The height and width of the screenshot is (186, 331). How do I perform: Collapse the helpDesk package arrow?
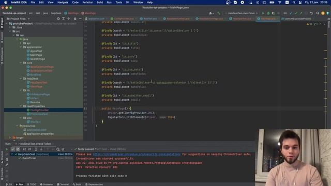click(21, 79)
